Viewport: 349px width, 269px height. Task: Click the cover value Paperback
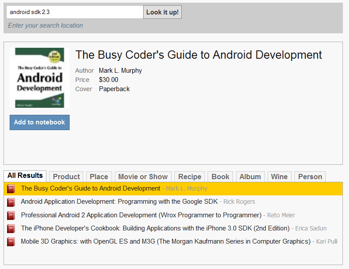[x=114, y=89]
